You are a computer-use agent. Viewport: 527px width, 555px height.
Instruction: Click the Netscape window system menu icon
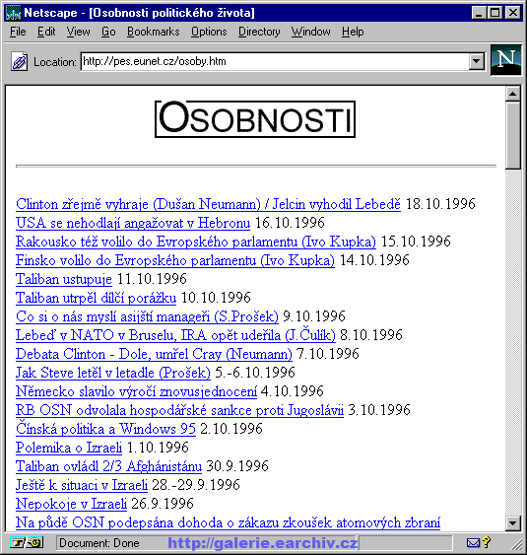pos(14,13)
